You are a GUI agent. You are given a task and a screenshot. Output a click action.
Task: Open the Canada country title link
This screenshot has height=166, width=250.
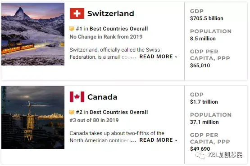(102, 97)
